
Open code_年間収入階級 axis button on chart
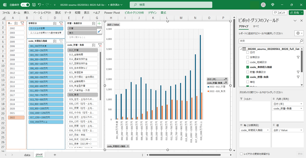(x=118, y=146)
